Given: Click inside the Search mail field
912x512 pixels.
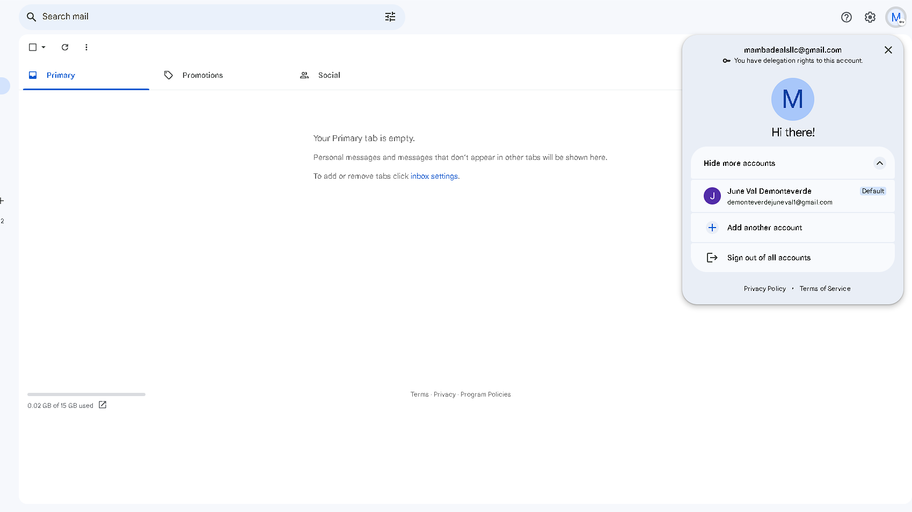Looking at the screenshot, I should coord(212,17).
